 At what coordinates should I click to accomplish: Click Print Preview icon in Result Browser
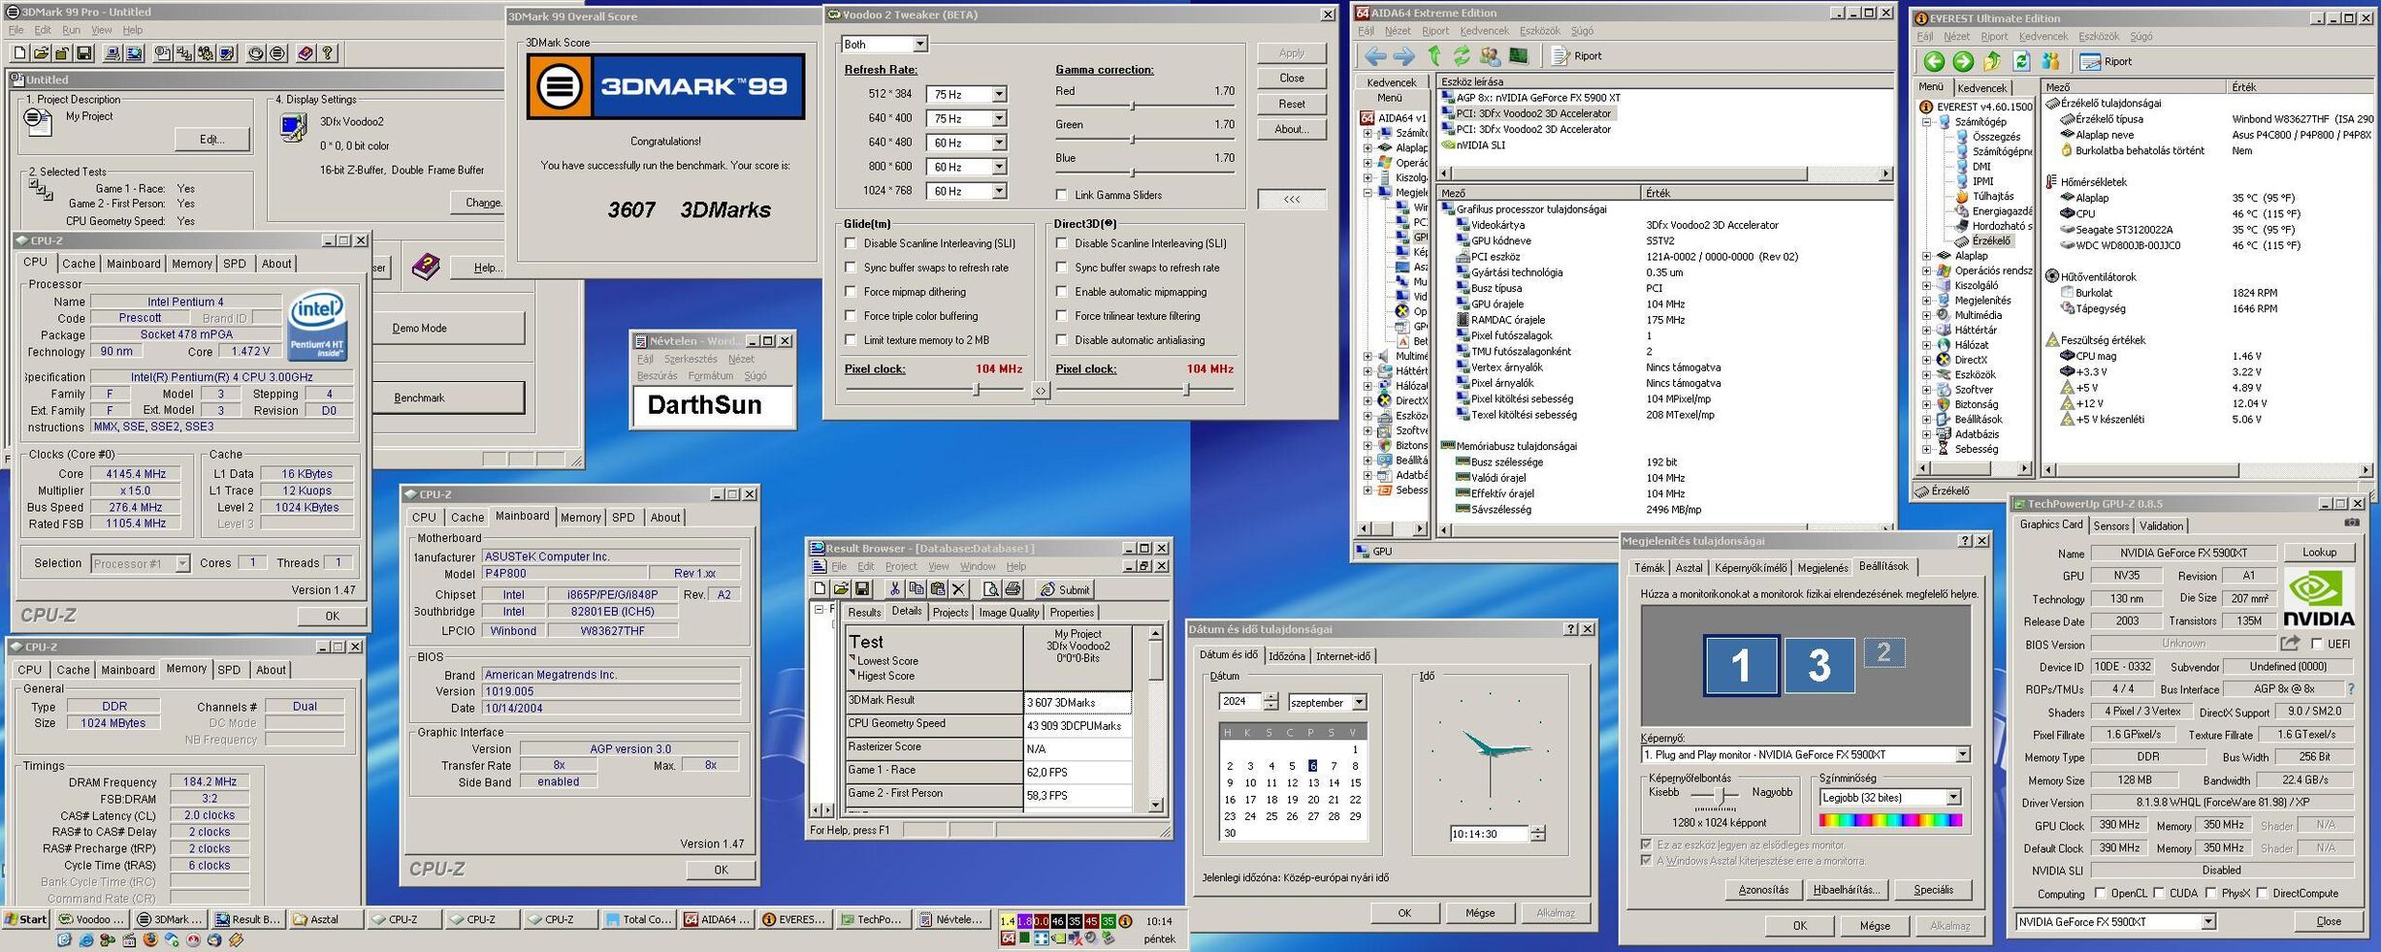[x=990, y=588]
